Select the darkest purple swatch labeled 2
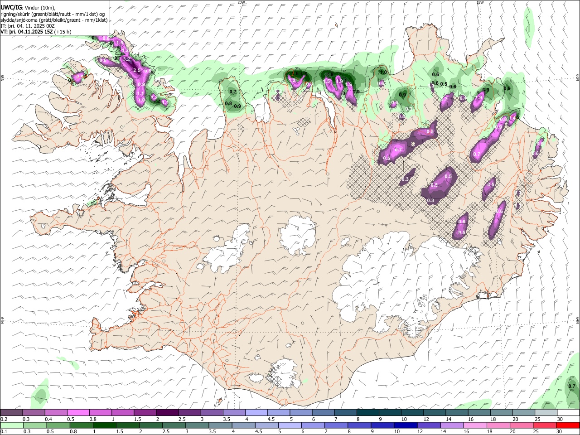This screenshot has height=435, width=580. 167,412
